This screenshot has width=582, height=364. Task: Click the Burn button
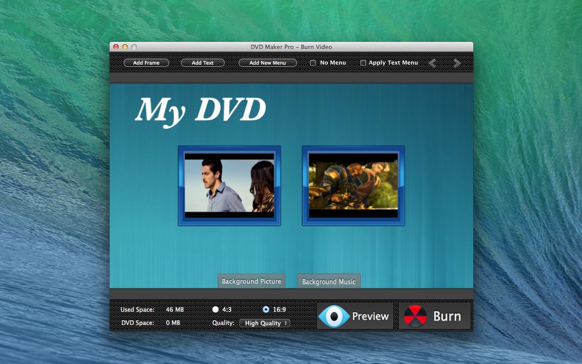[x=435, y=316]
